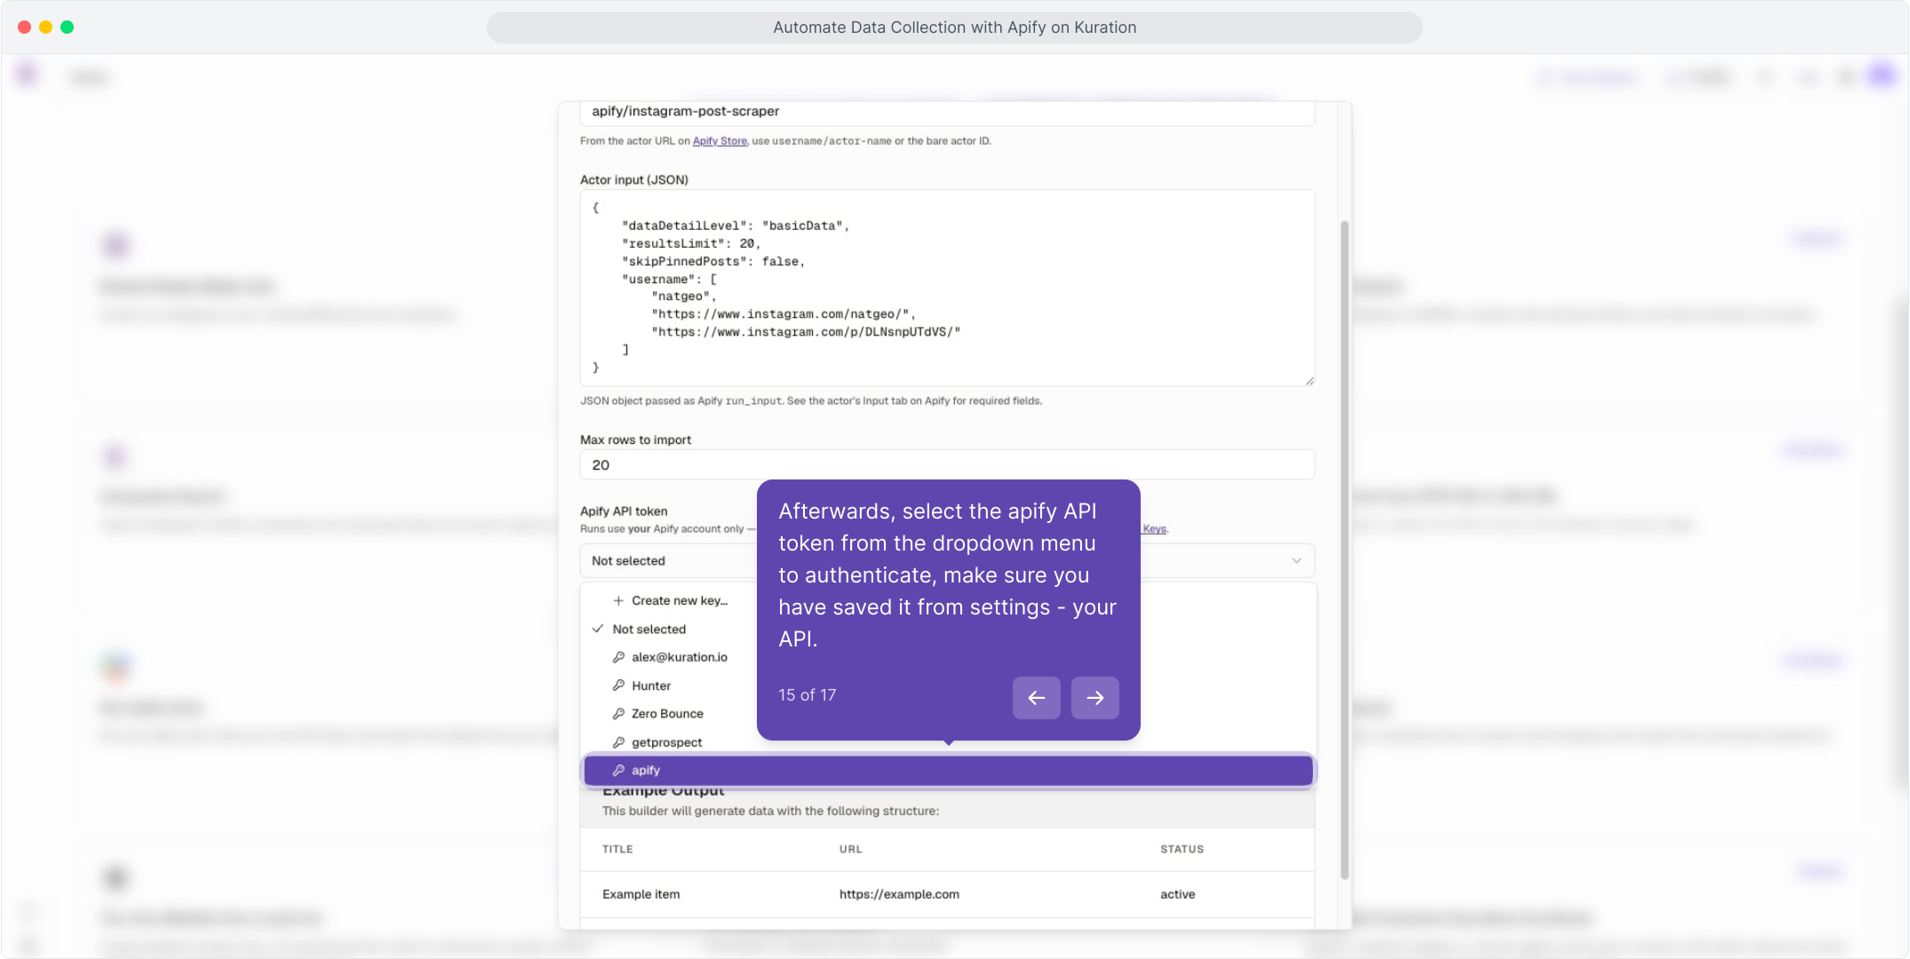Click the macOS green zoom button
This screenshot has height=959, width=1910.
point(67,27)
